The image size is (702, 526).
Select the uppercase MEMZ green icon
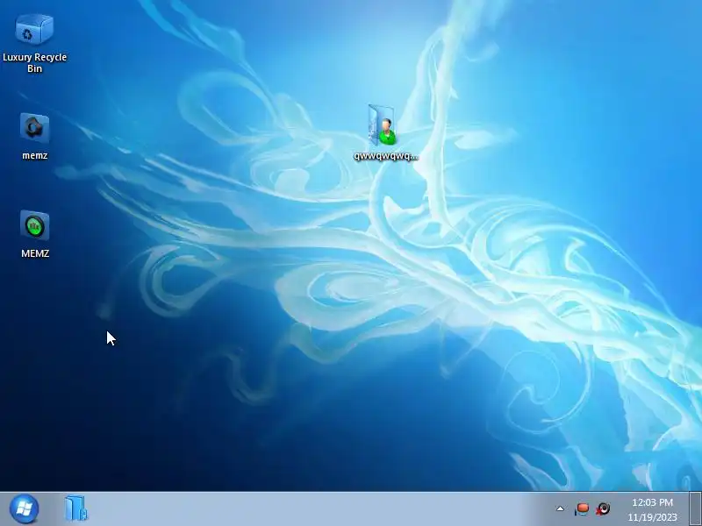[34, 226]
